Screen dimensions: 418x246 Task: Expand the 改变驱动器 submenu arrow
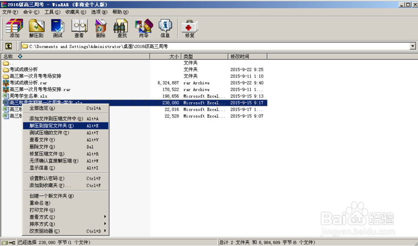coord(105,231)
